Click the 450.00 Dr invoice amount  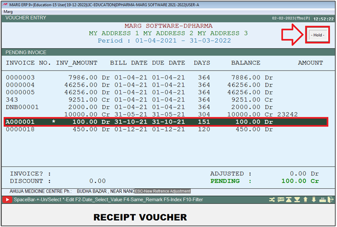point(91,129)
